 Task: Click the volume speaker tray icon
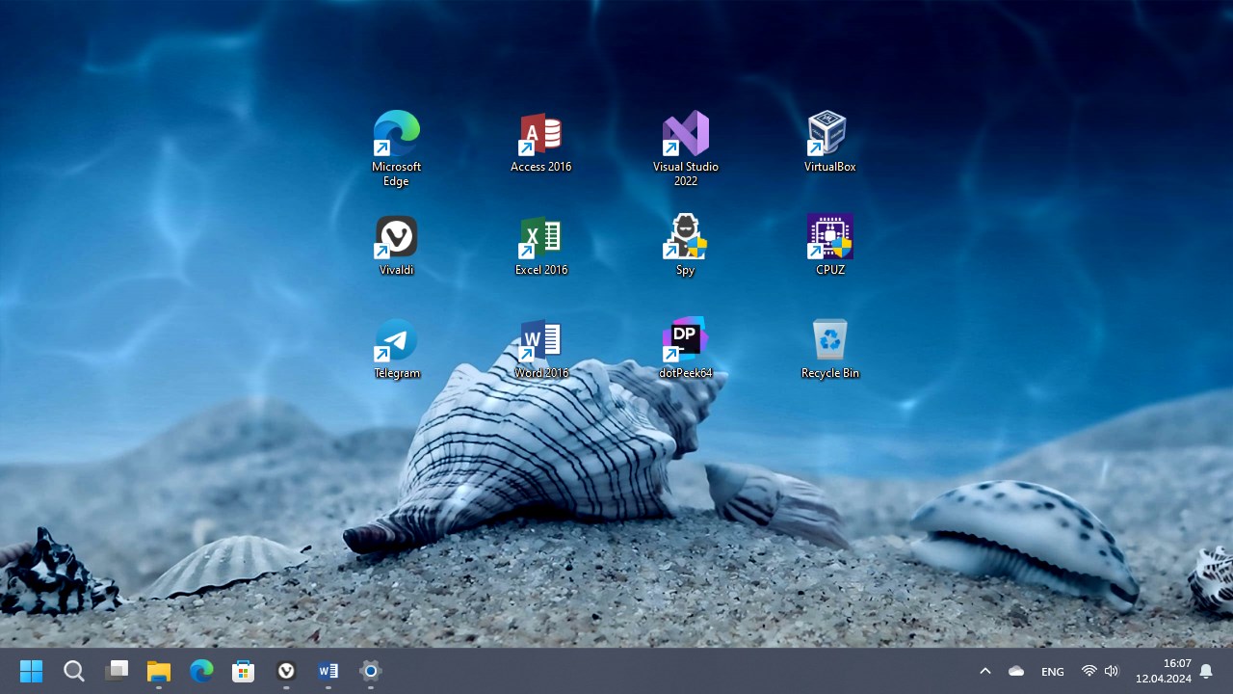coord(1112,671)
